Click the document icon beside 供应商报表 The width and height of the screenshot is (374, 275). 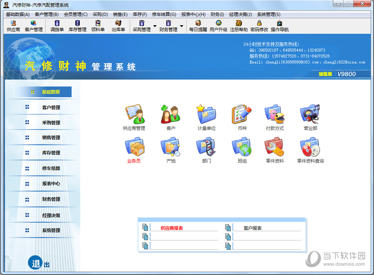pyautogui.click(x=145, y=227)
